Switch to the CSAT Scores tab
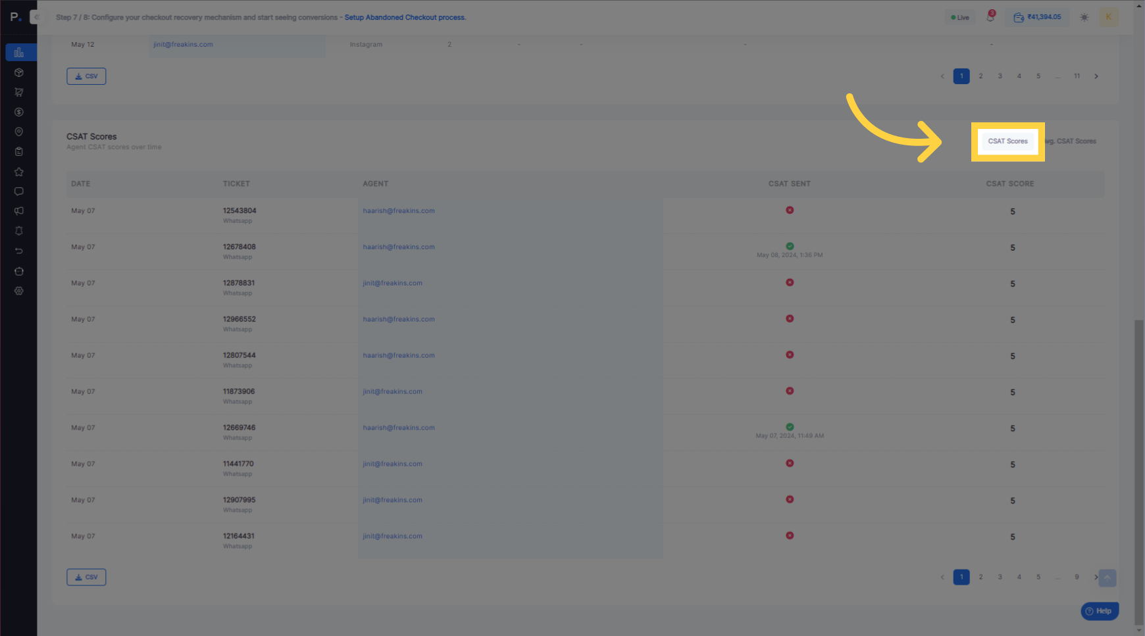The width and height of the screenshot is (1145, 636). tap(1007, 141)
